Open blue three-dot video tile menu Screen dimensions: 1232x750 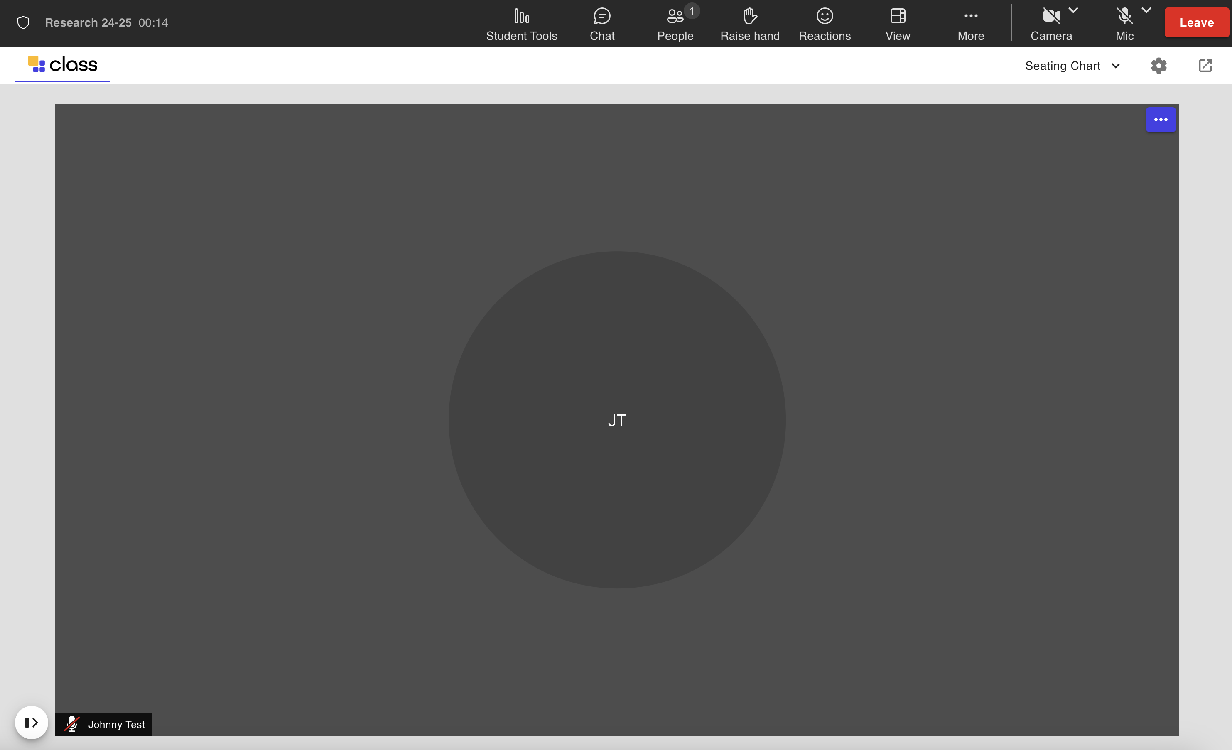(1160, 120)
